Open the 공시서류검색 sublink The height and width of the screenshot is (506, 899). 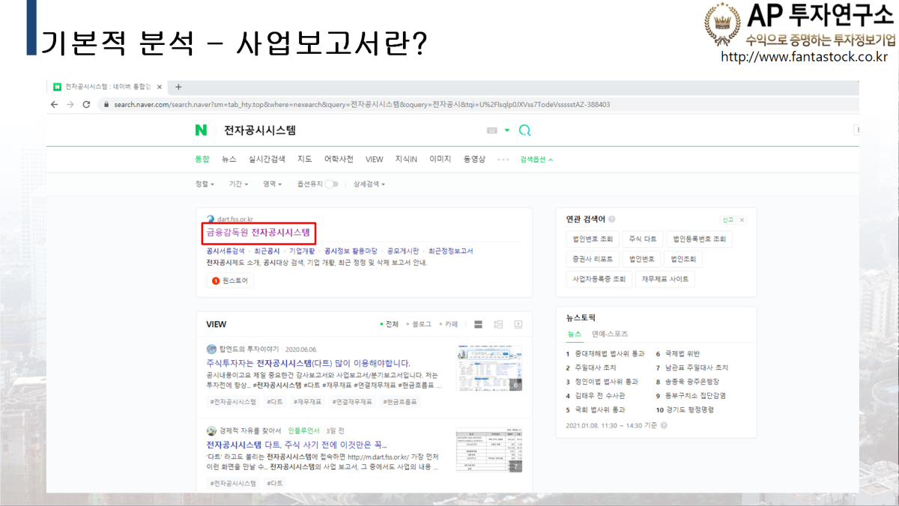pyautogui.click(x=225, y=252)
